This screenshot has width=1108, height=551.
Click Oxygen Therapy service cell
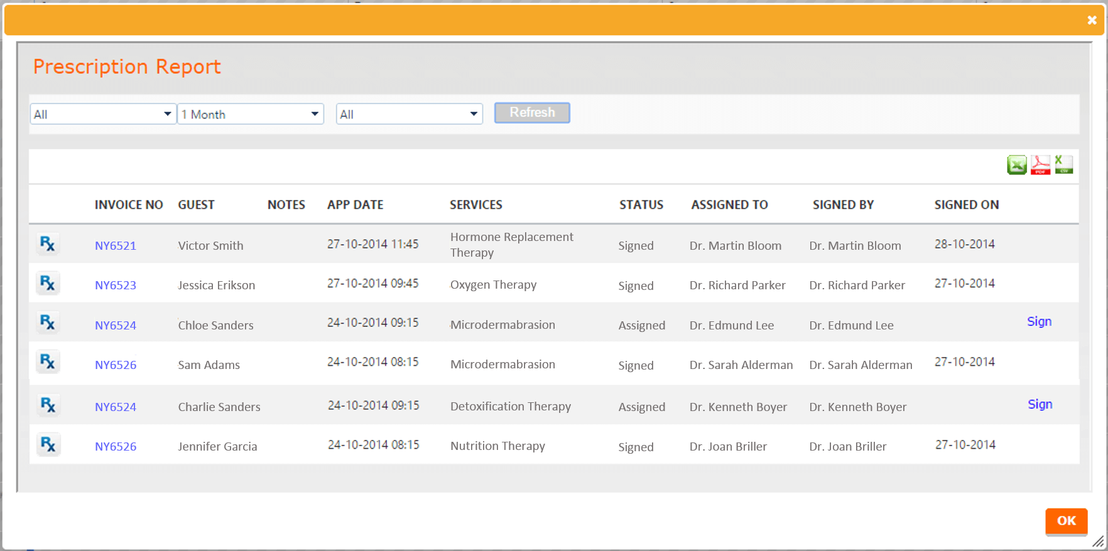coord(493,284)
